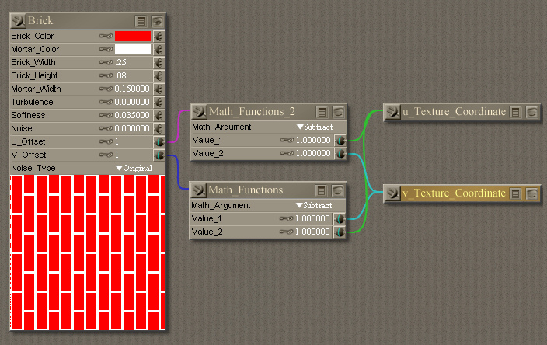Open the Brick_Color red swatch
Viewport: 547px width, 345px height.
(133, 36)
